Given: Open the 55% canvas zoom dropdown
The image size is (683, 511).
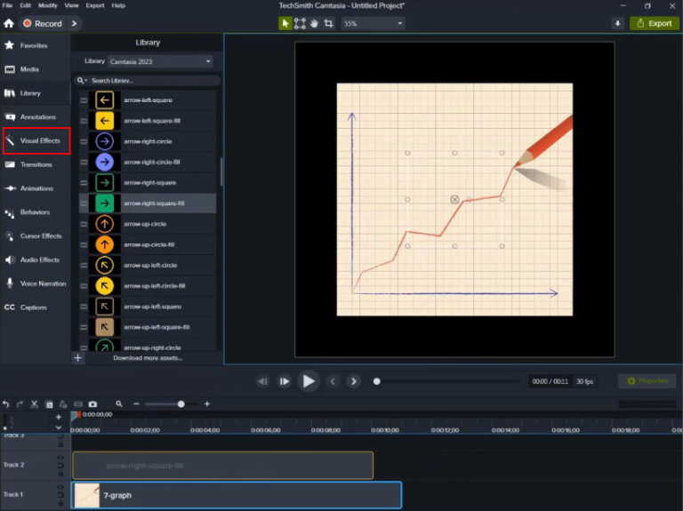Looking at the screenshot, I should 373,23.
